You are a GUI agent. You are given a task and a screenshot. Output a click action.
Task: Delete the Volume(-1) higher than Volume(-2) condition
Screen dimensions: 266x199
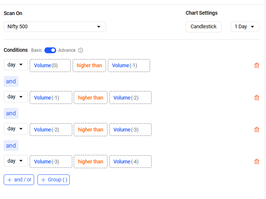(257, 98)
